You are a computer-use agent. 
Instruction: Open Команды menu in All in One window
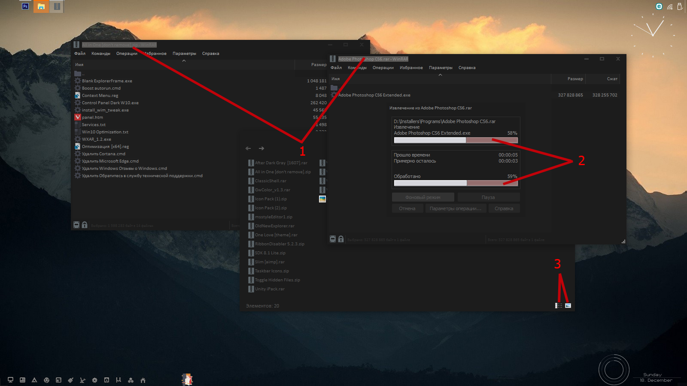point(101,54)
